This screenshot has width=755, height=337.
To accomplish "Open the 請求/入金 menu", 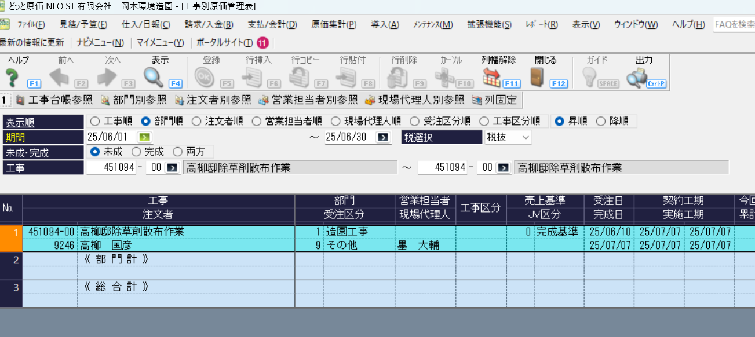I will [x=209, y=24].
